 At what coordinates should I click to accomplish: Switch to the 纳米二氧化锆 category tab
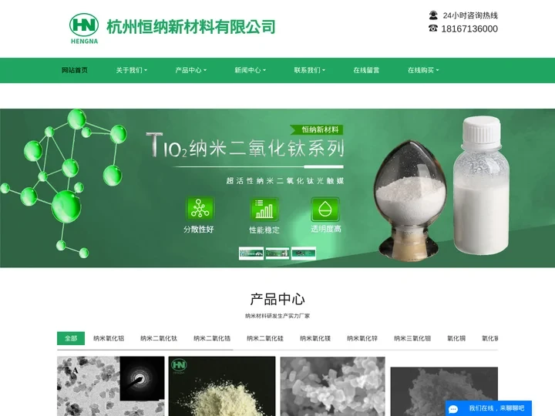coord(212,338)
